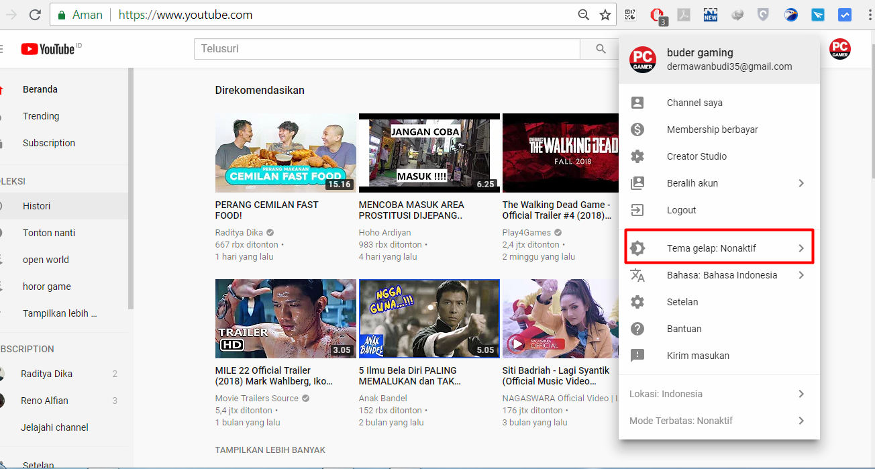Reload the page with refresh icon

pos(36,15)
